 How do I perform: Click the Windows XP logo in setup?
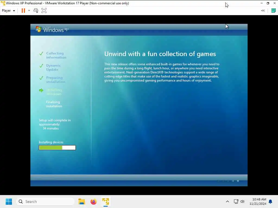point(52,29)
